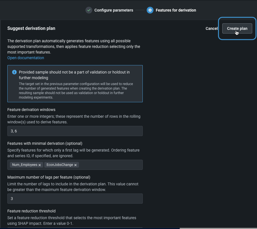Click the Feature derivation windows label

point(31,110)
